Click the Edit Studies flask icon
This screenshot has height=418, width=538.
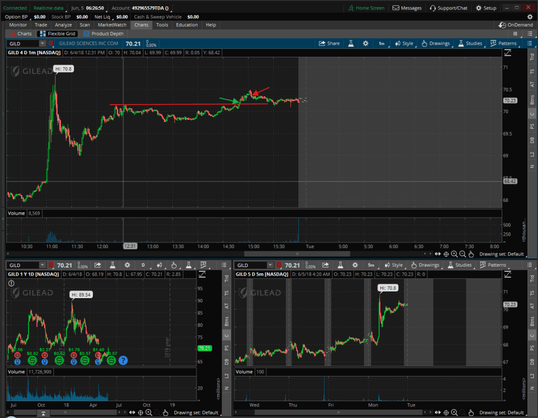(350, 44)
